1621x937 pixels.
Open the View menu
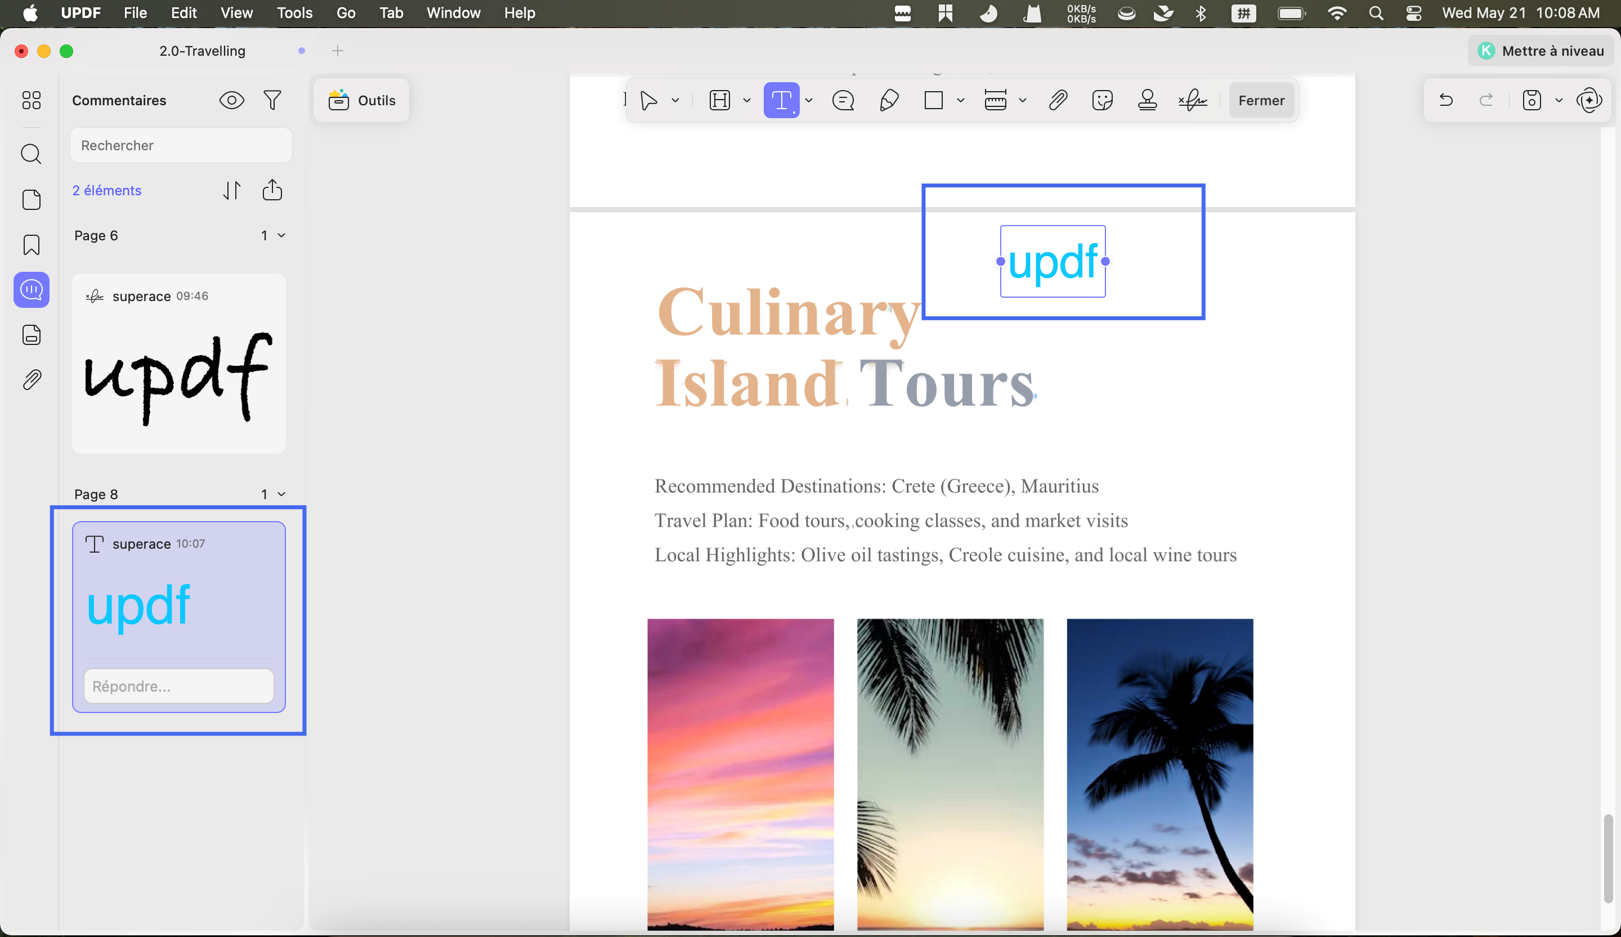coord(236,13)
